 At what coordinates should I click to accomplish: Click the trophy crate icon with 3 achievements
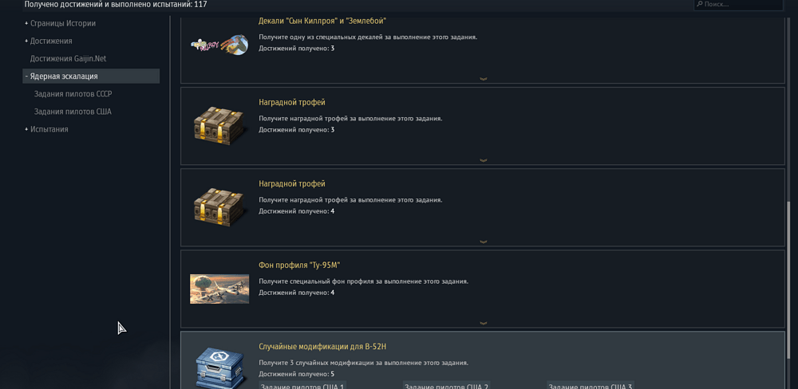pos(219,126)
